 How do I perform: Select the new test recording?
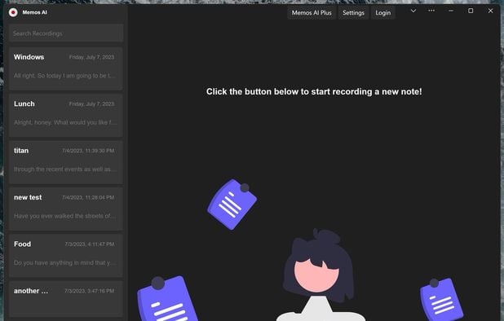(66, 209)
